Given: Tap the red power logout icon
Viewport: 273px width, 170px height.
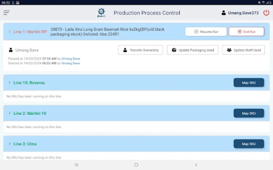Looking at the screenshot, I should pos(266,13).
